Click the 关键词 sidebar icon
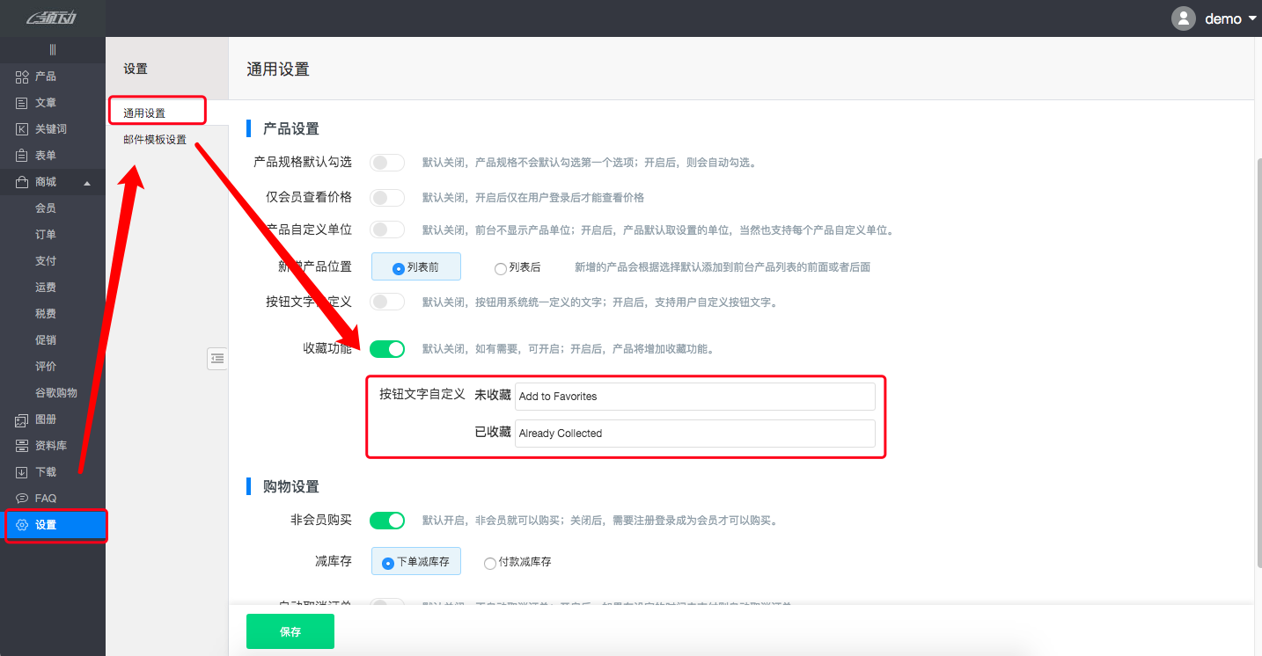The width and height of the screenshot is (1262, 656). [x=22, y=129]
